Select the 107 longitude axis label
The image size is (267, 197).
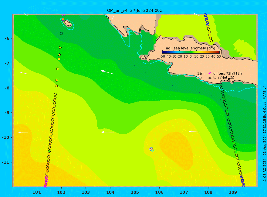coord(184,192)
